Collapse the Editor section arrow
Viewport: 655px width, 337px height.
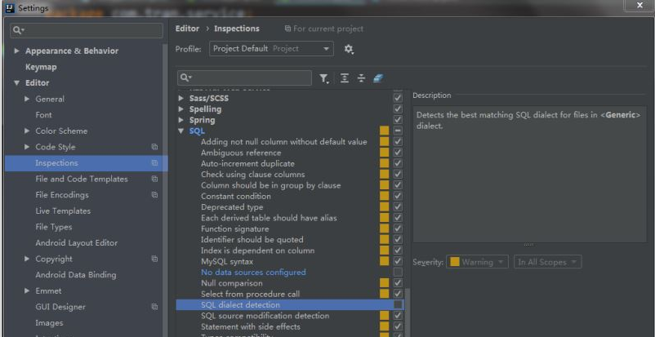pos(16,82)
